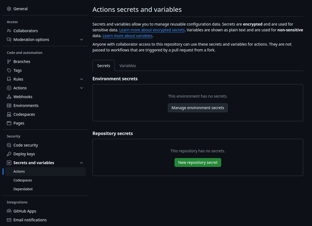The width and height of the screenshot is (312, 226).
Task: Open Collaborators via its people icon
Action: pyautogui.click(x=9, y=31)
